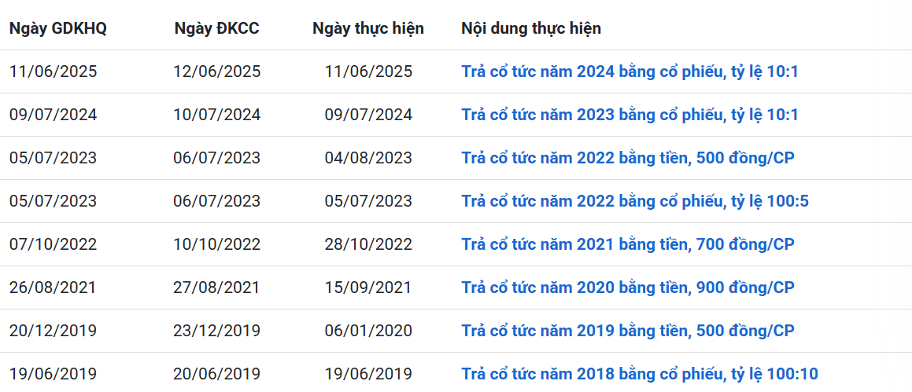Select the 04/08/2023 execution date cell
The image size is (912, 392).
(368, 158)
